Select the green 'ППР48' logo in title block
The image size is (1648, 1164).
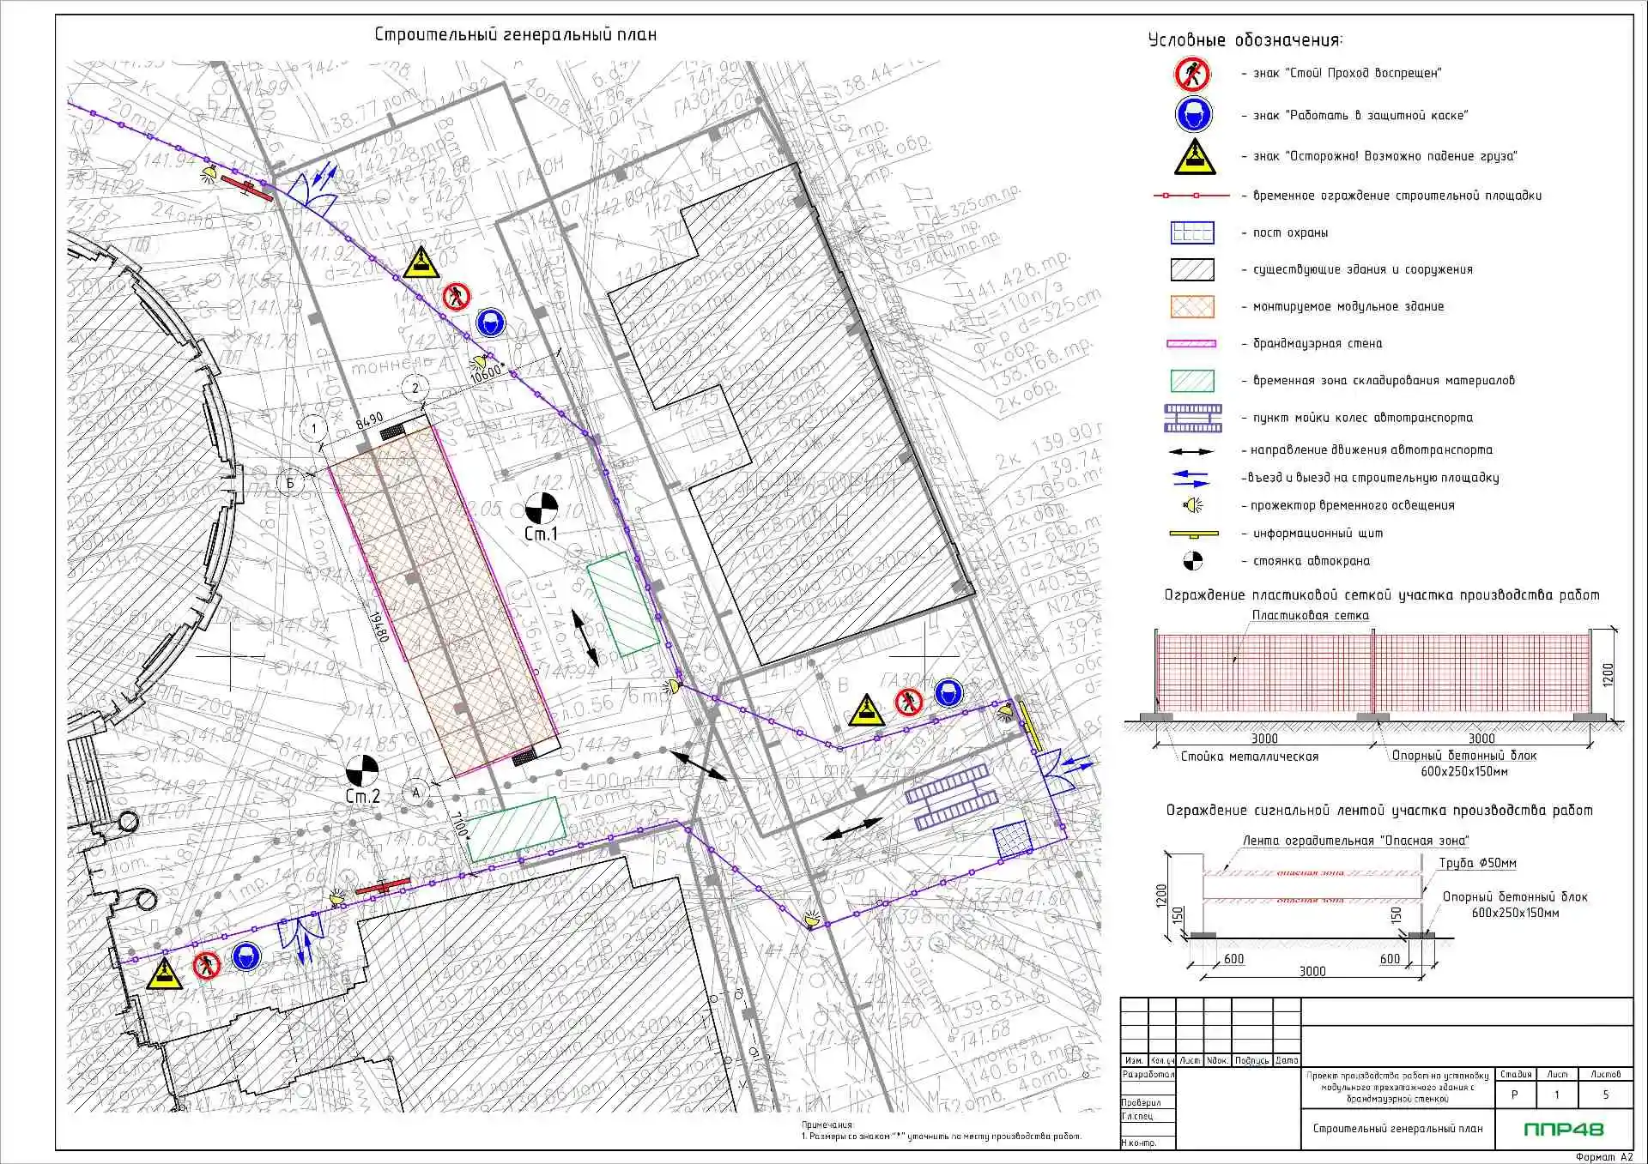1564,1129
